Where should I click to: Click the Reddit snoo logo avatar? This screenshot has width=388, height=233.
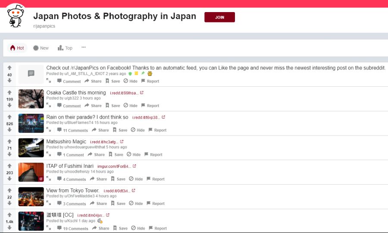pyautogui.click(x=16, y=17)
